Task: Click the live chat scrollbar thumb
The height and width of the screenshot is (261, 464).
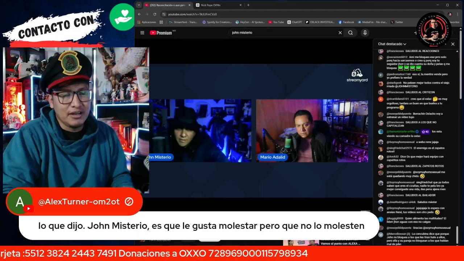Action: coord(457,236)
